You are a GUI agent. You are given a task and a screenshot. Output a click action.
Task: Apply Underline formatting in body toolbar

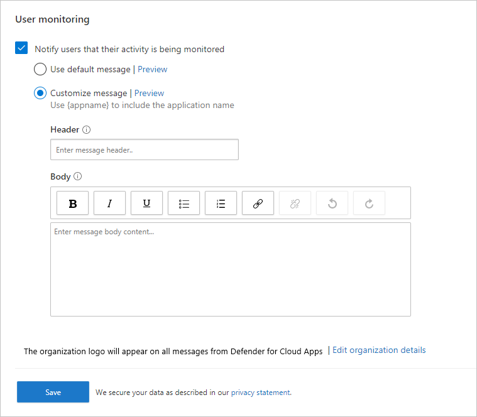pos(146,203)
